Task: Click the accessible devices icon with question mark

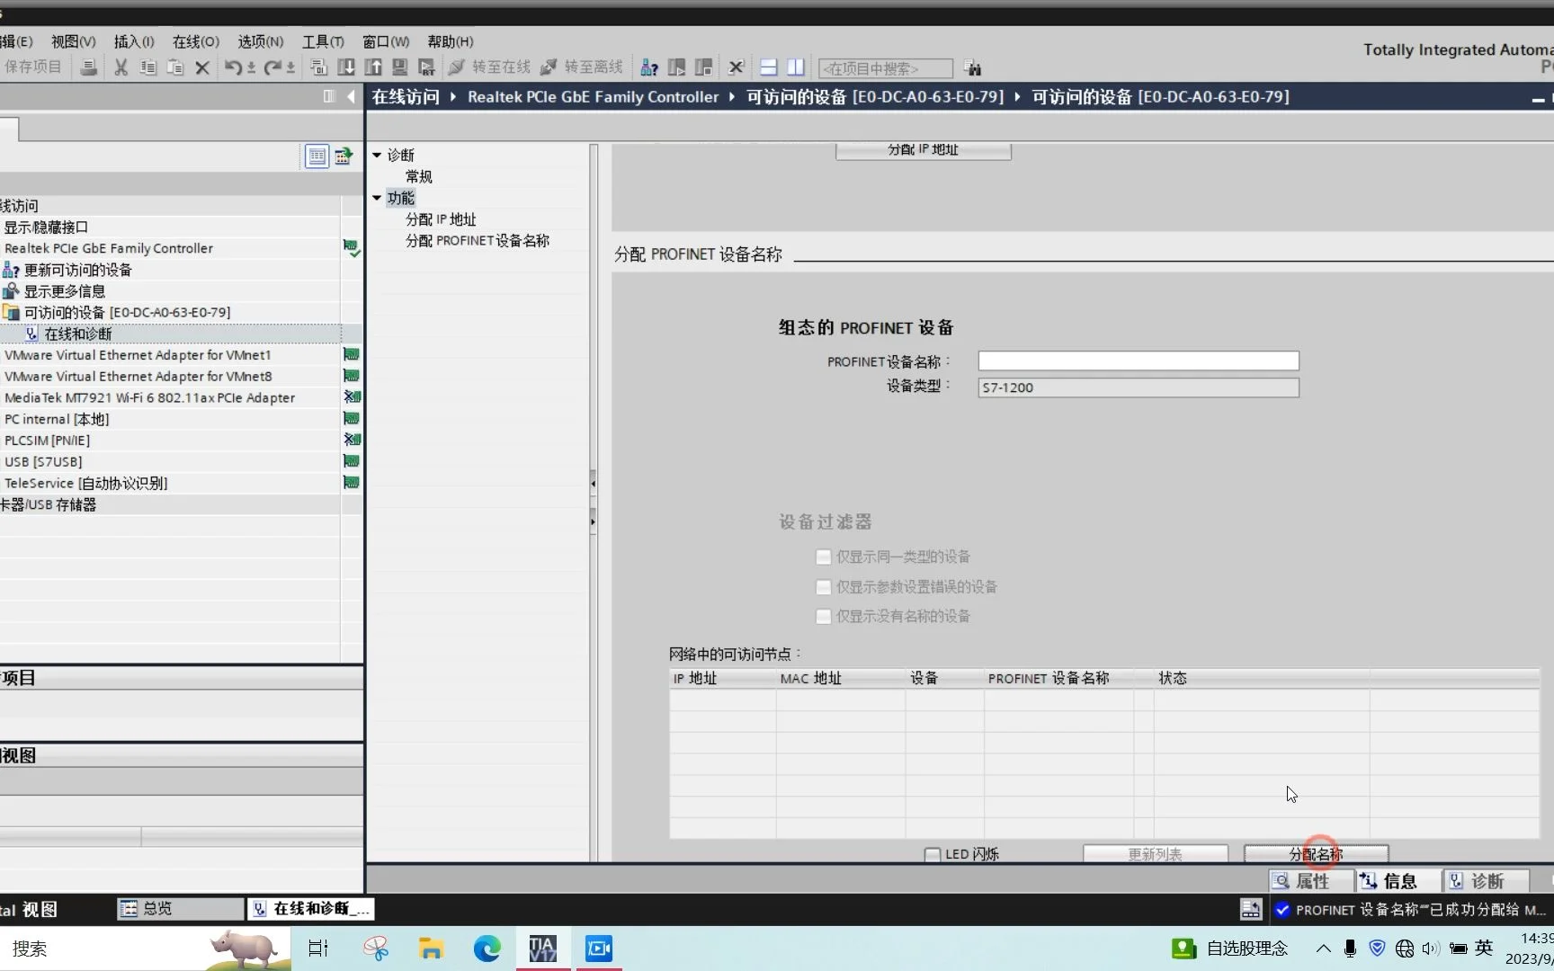Action: click(648, 67)
